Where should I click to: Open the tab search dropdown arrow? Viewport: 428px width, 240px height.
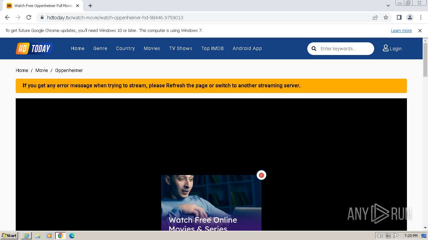click(x=388, y=6)
